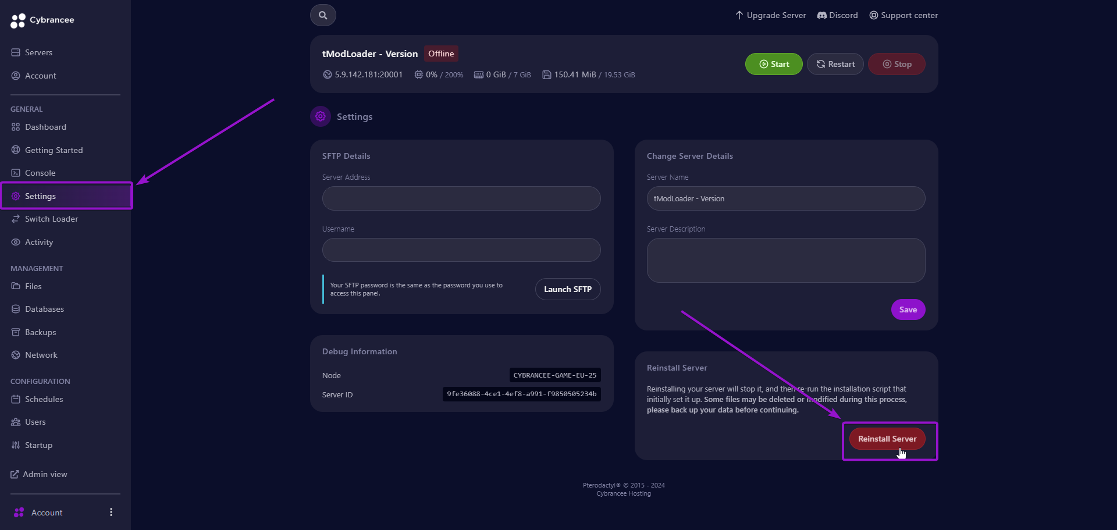The height and width of the screenshot is (530, 1117).
Task: Click the Stop server button
Action: click(x=896, y=64)
